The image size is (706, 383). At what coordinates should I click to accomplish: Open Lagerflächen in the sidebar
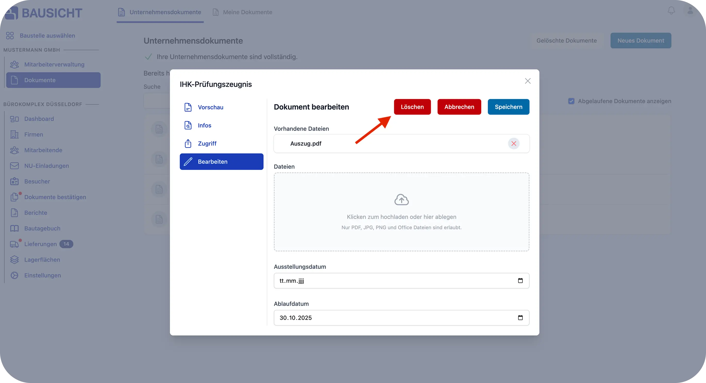pyautogui.click(x=53, y=259)
